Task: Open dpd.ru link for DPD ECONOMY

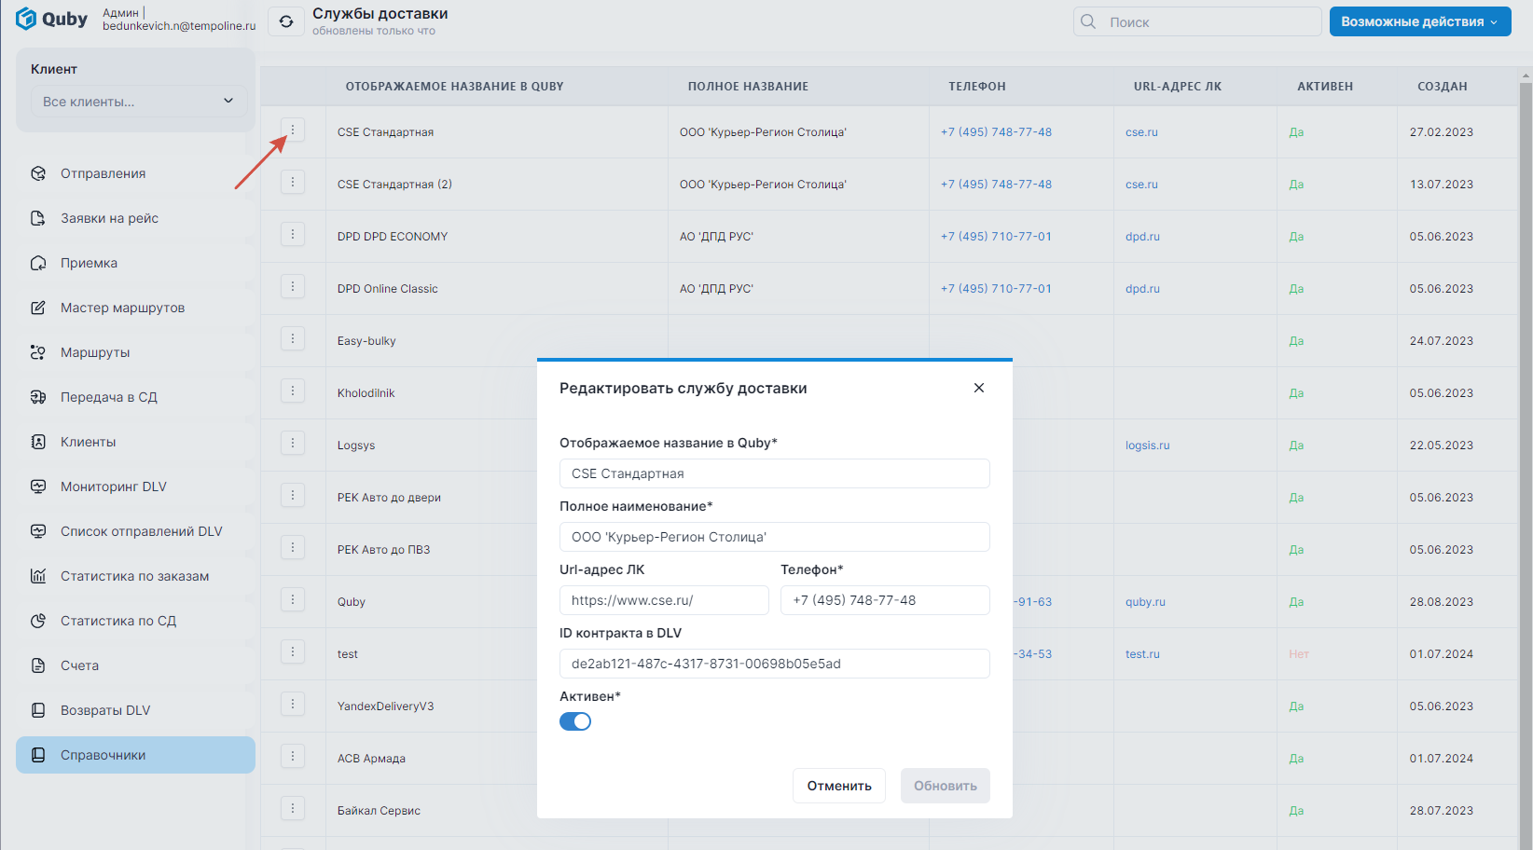Action: click(x=1142, y=237)
